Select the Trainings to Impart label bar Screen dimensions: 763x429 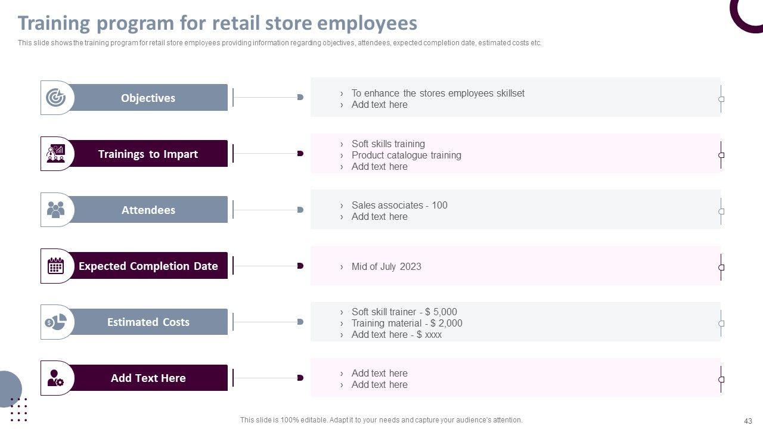point(148,154)
